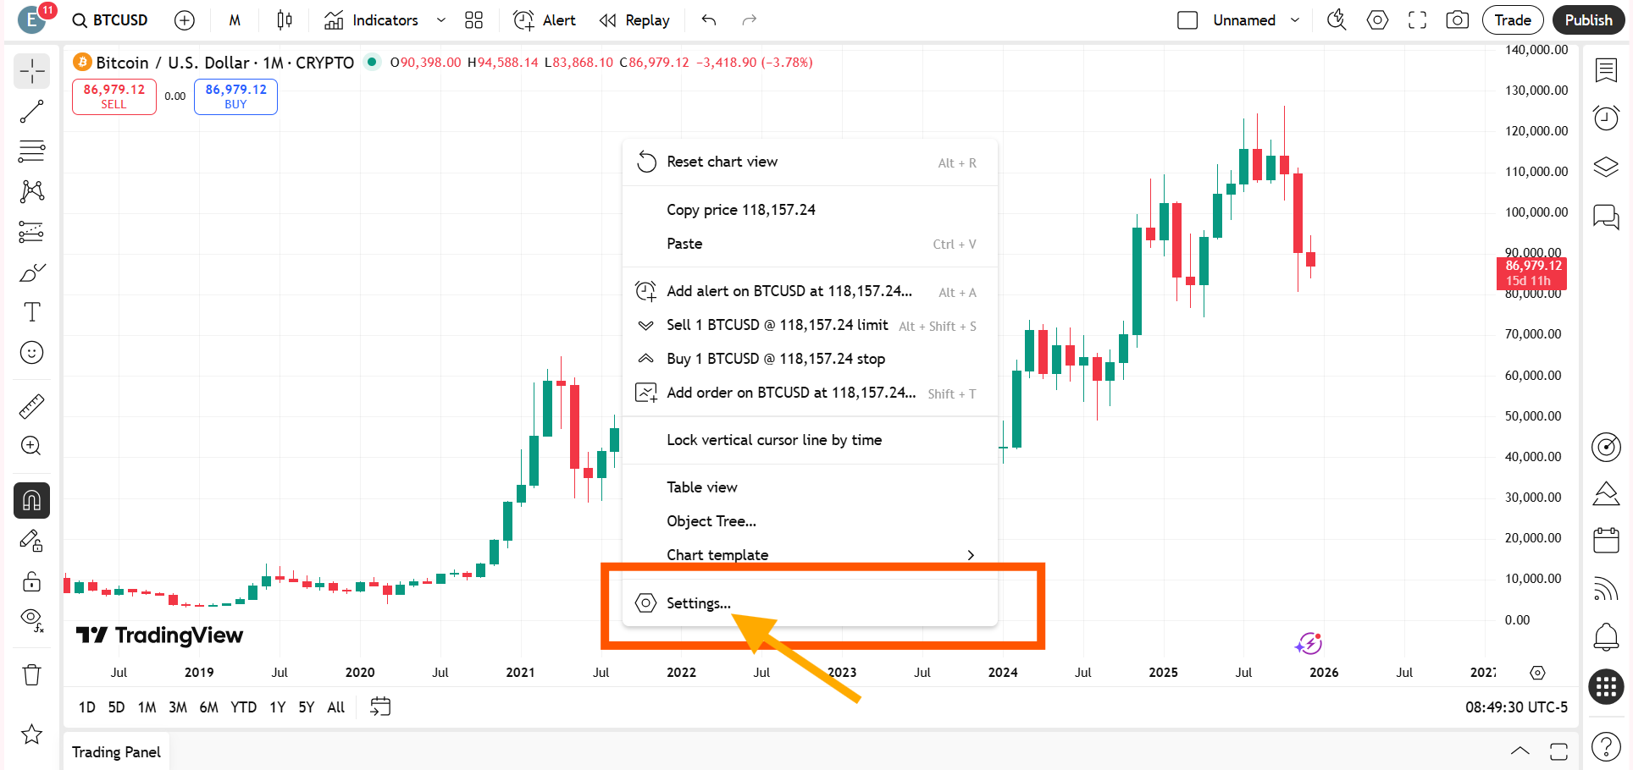Toggle Lock all drawings
This screenshot has height=770, width=1633.
pos(31,581)
